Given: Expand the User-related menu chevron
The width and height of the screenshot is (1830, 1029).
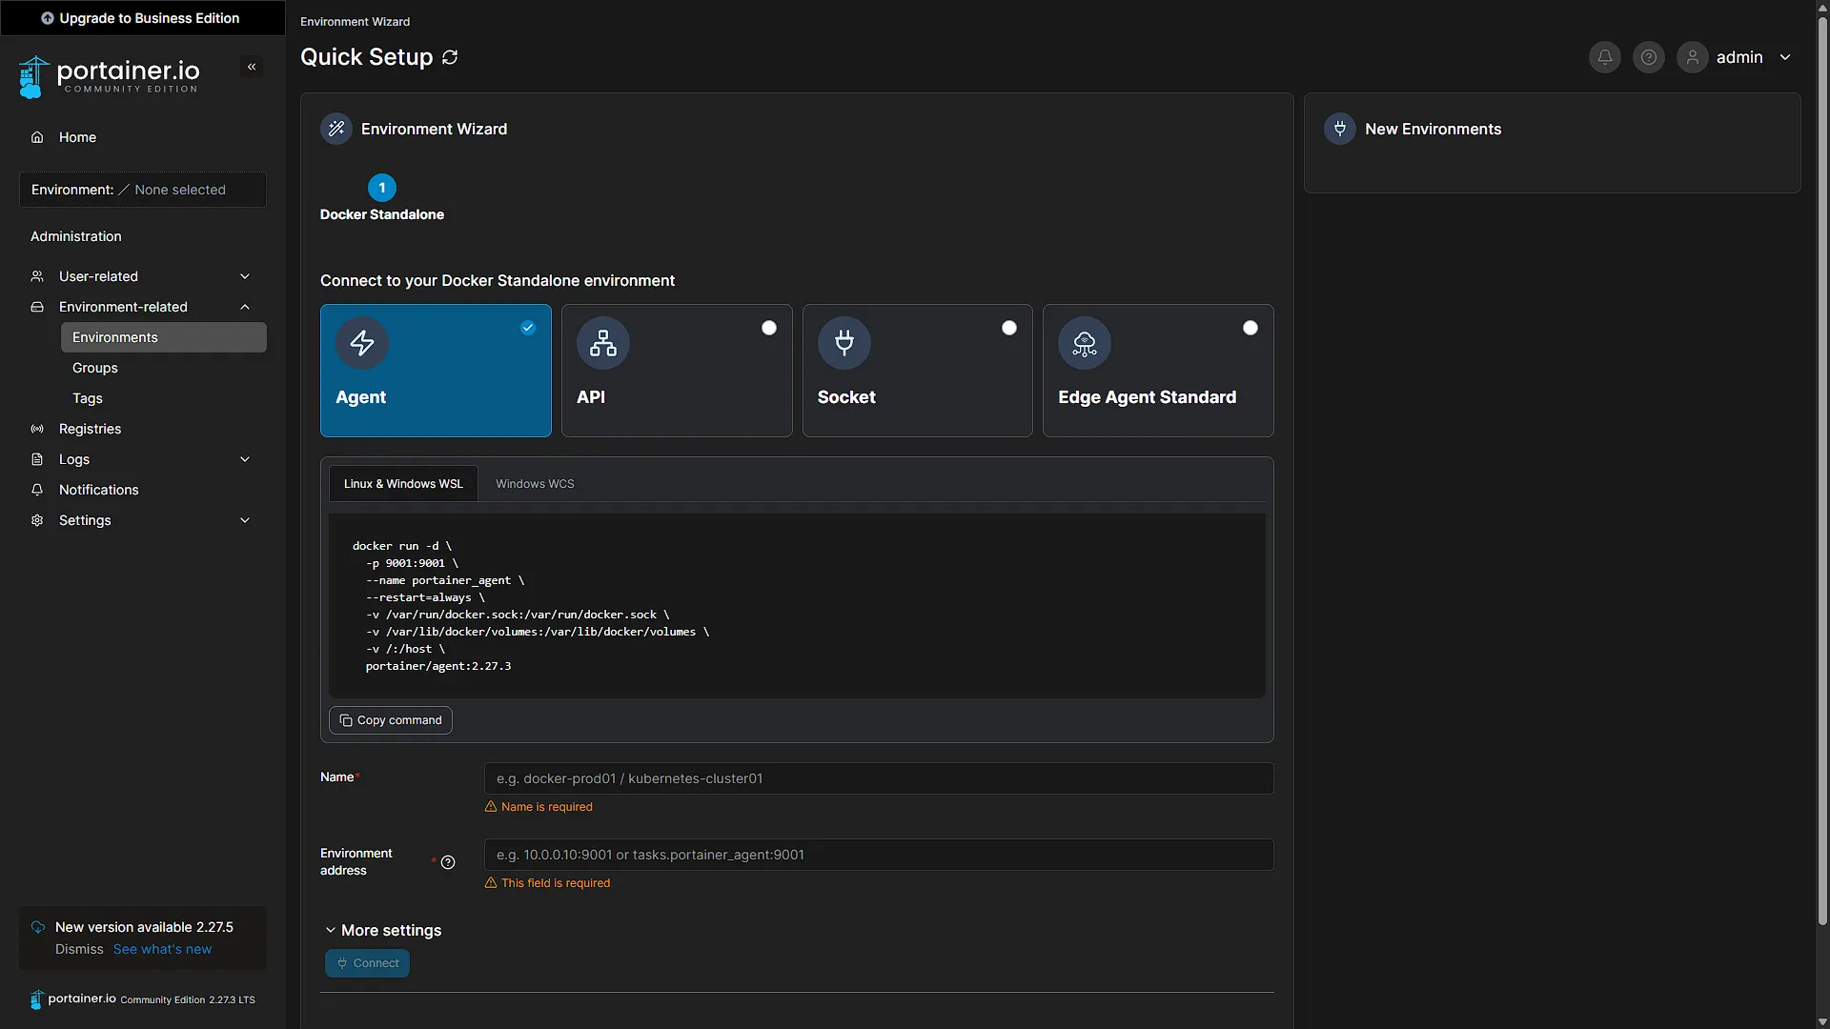Looking at the screenshot, I should click(245, 276).
